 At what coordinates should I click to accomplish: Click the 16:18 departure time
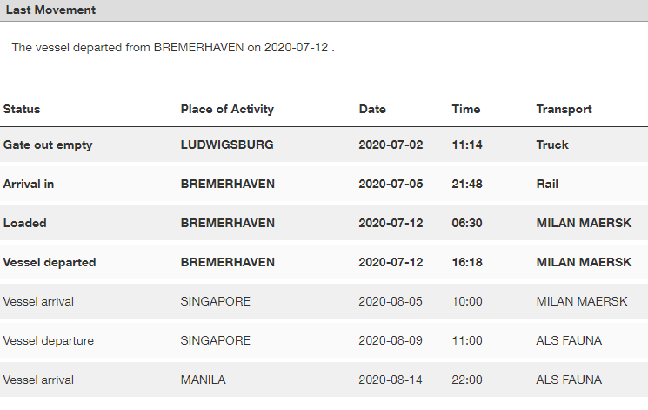pyautogui.click(x=467, y=262)
